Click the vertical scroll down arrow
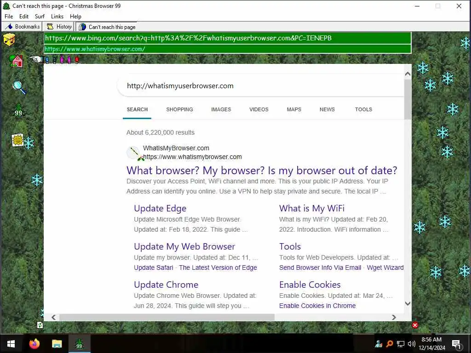Viewport: 471px width, 353px height. (x=408, y=303)
